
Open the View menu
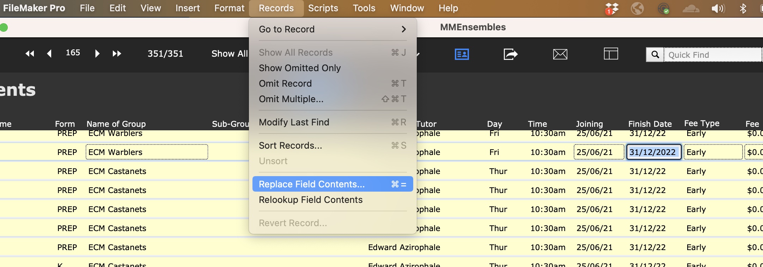[x=151, y=8]
